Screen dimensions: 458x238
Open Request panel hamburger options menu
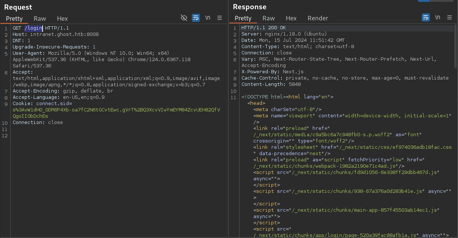pyautogui.click(x=220, y=18)
